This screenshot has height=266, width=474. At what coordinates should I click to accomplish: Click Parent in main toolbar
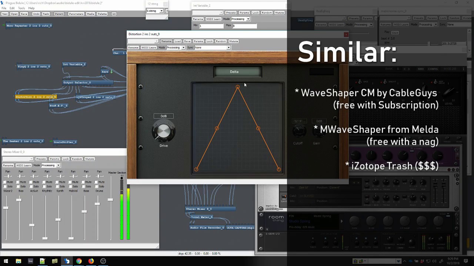[59, 14]
